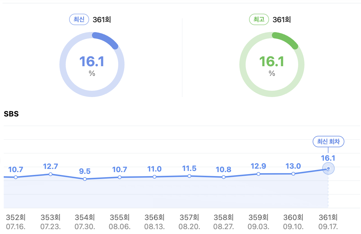Click the blue 16.1% donut chart
Viewport: 361px width, 234px height.
click(92, 64)
